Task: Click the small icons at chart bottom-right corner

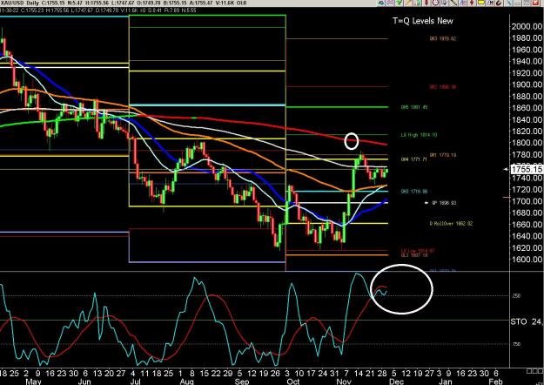Action: coord(534,371)
